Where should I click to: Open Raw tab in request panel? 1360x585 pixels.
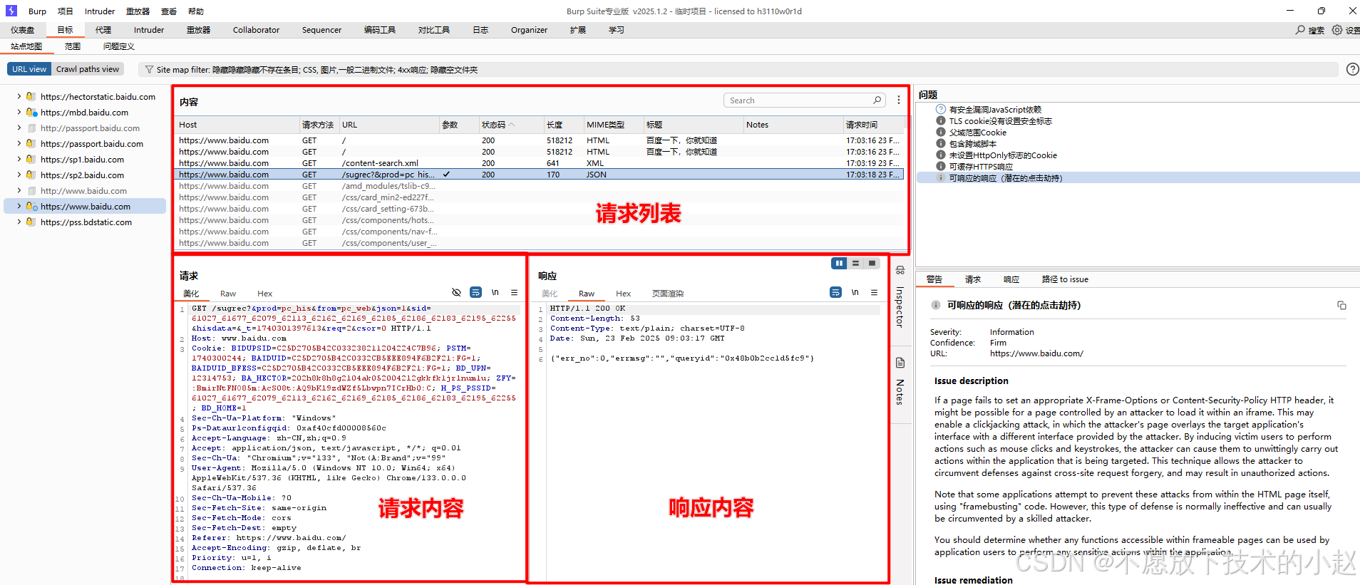click(x=228, y=294)
